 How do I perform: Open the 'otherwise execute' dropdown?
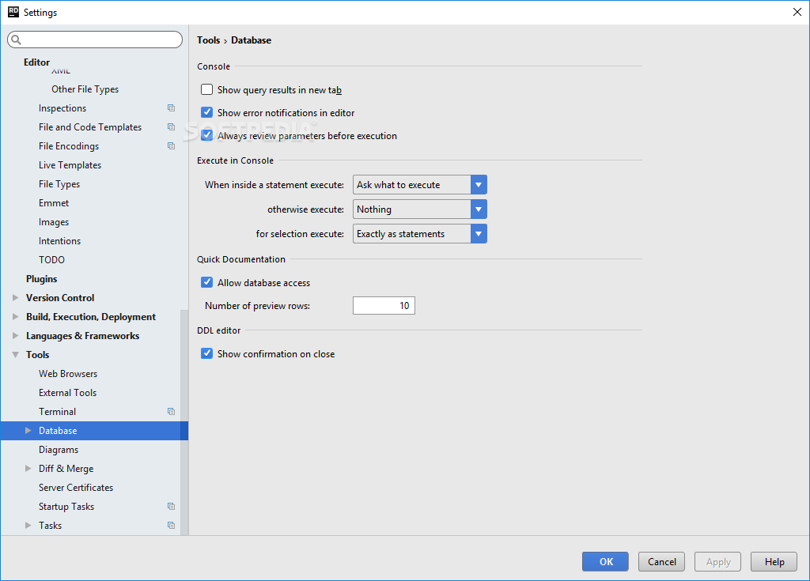click(420, 209)
